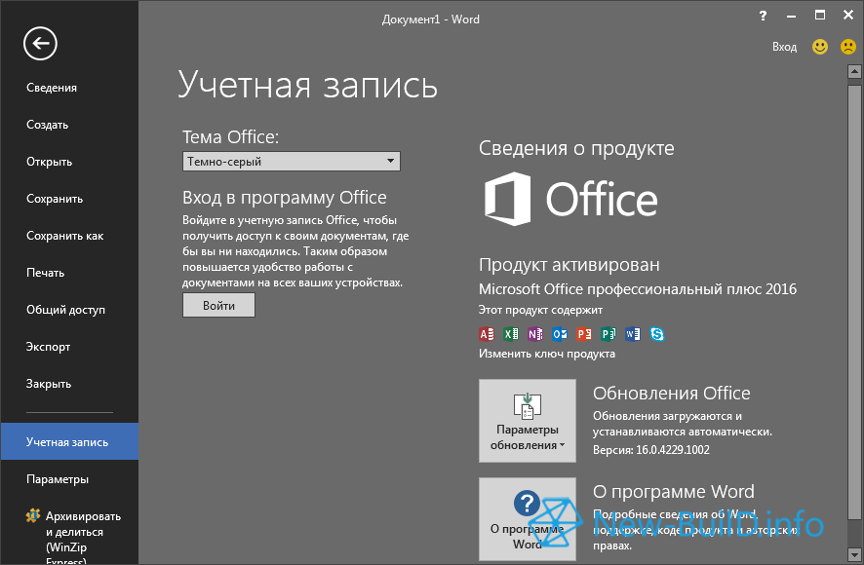Click the Этот продукт содержит label
This screenshot has height=565, width=864.
point(540,310)
